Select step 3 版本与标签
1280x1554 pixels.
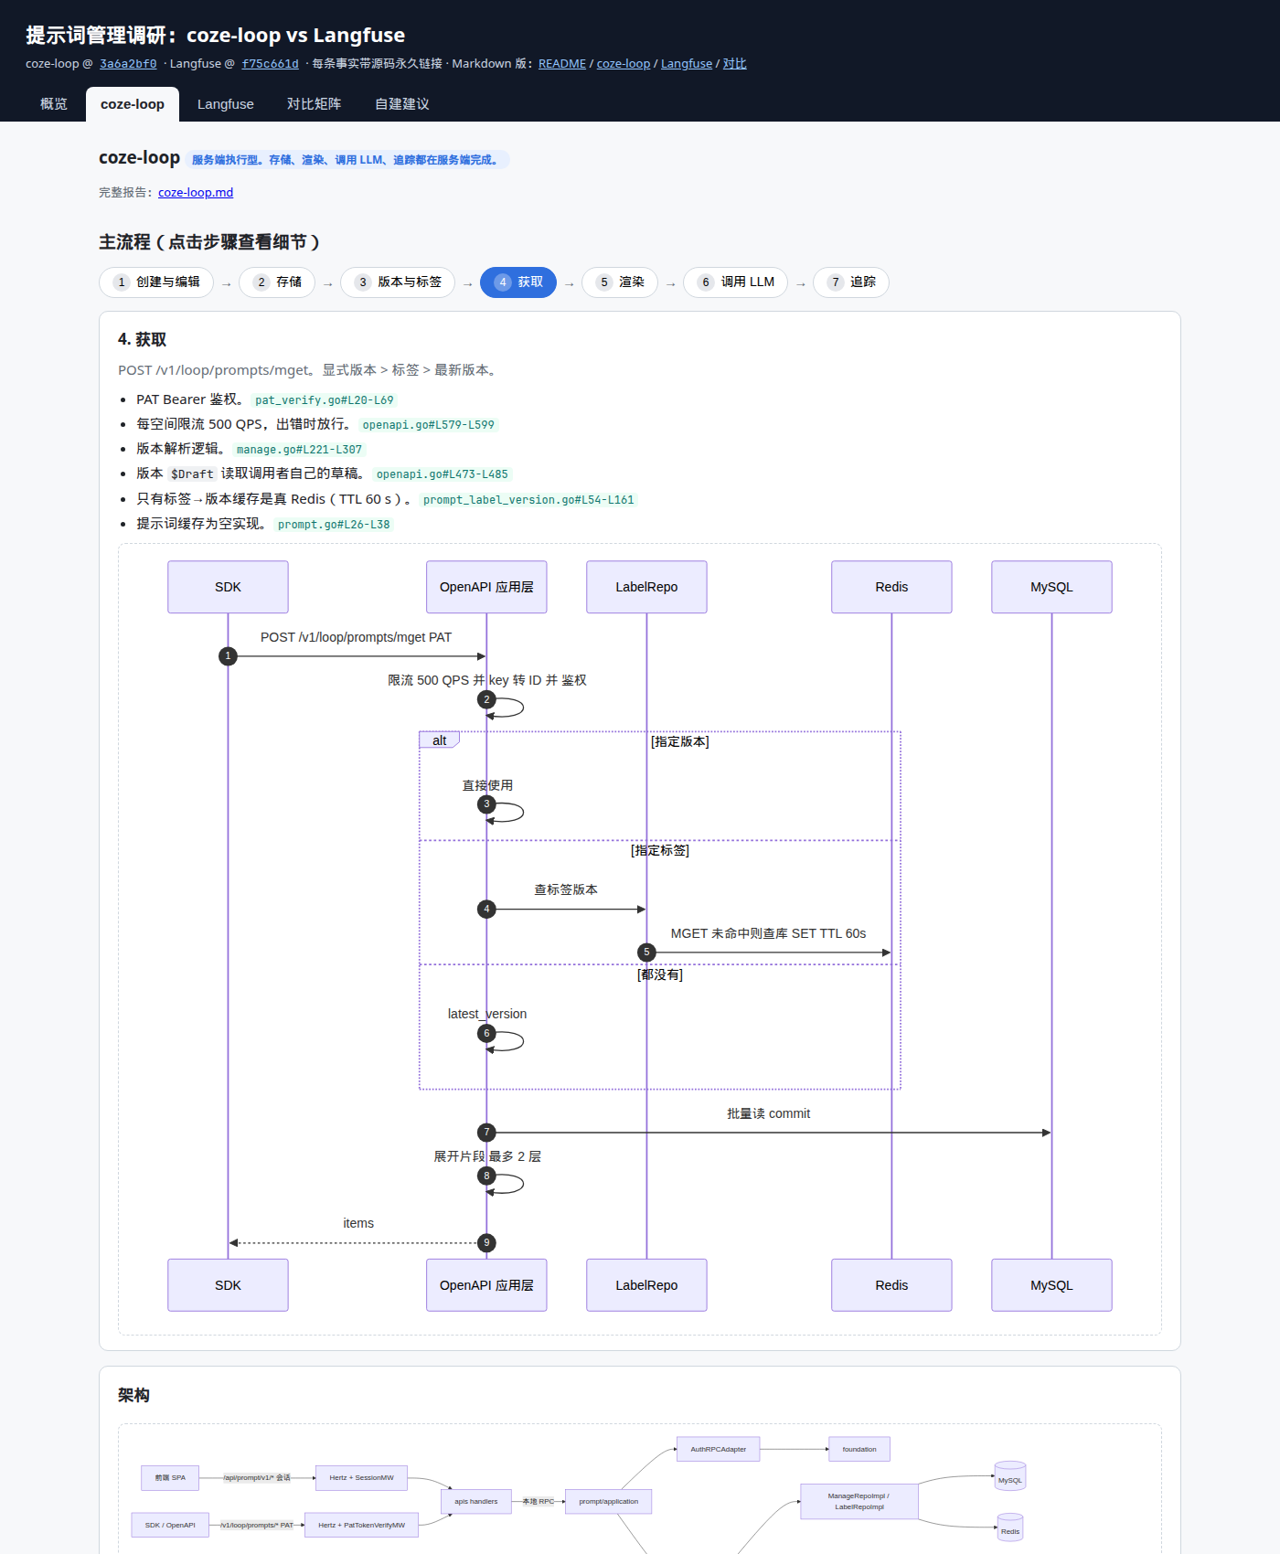[398, 282]
